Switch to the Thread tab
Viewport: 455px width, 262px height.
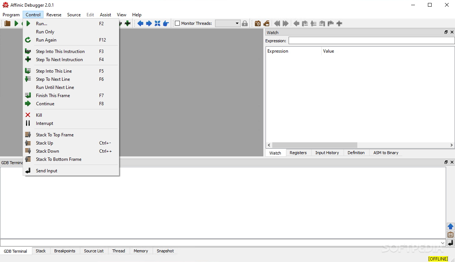pyautogui.click(x=118, y=251)
